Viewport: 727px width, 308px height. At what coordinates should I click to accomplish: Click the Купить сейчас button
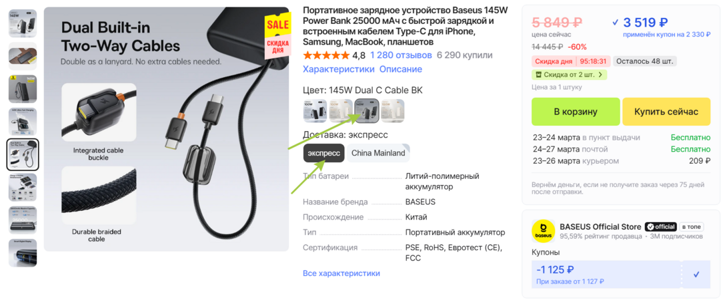click(x=666, y=112)
